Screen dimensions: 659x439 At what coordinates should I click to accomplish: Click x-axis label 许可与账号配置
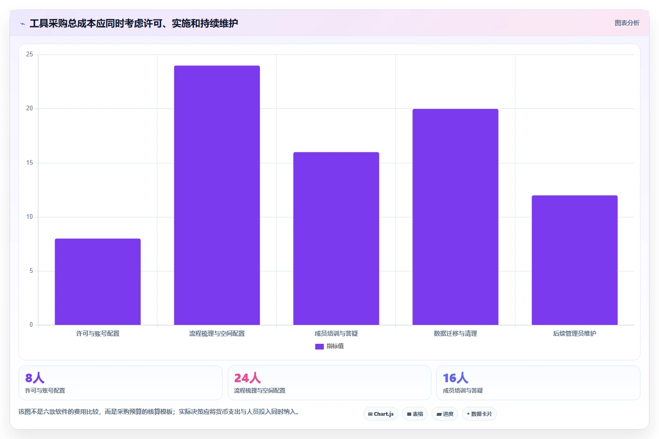pyautogui.click(x=98, y=333)
